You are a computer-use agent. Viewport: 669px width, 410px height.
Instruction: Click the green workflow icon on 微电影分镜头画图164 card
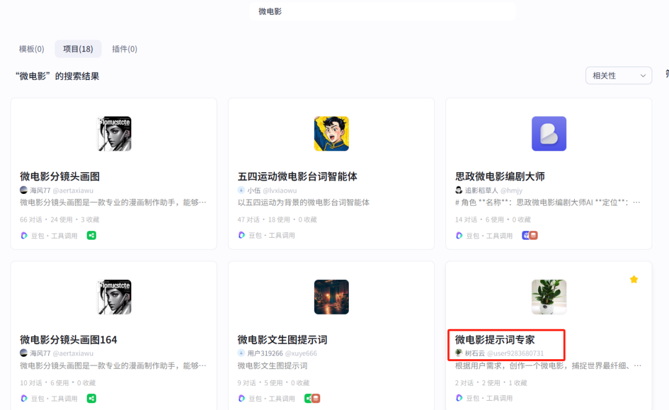pos(91,398)
